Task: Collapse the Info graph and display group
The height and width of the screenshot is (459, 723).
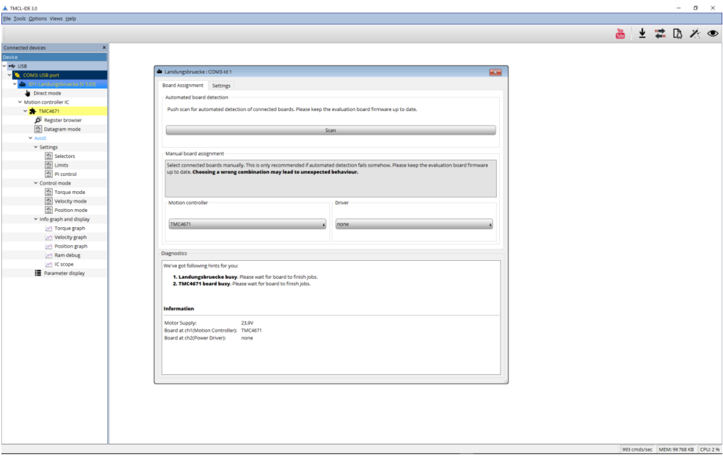Action: pos(36,219)
